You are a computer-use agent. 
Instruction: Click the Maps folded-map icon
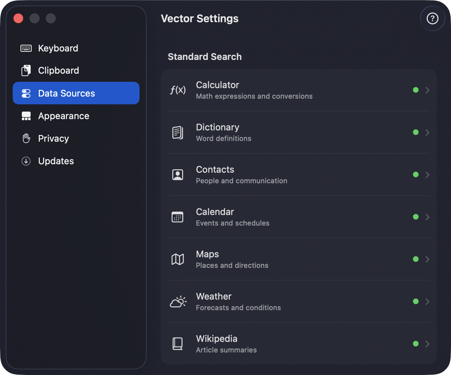(178, 259)
